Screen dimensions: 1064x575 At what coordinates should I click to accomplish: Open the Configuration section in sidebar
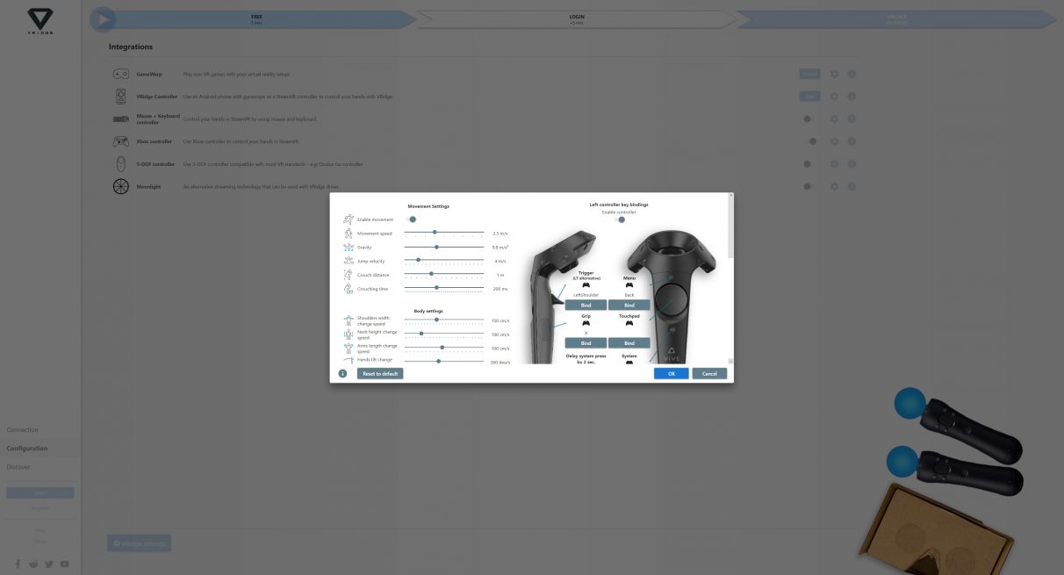pos(27,448)
